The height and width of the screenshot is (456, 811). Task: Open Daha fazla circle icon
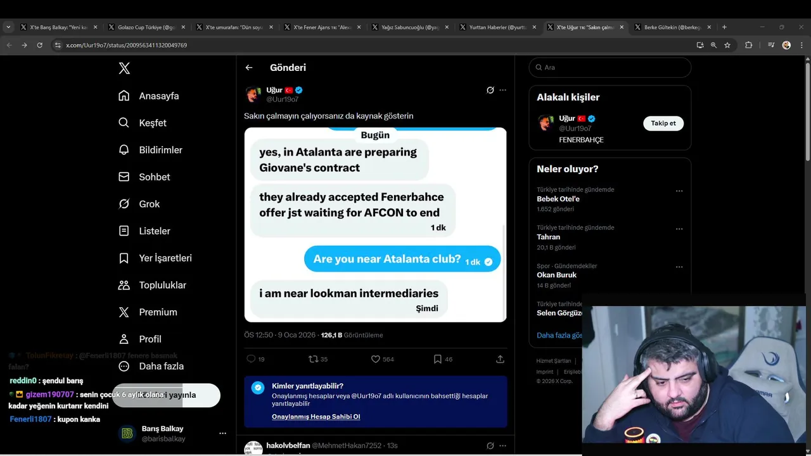point(124,366)
